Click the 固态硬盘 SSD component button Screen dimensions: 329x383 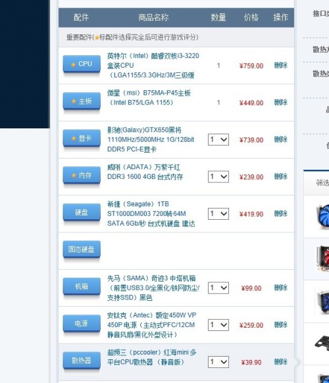(x=82, y=249)
